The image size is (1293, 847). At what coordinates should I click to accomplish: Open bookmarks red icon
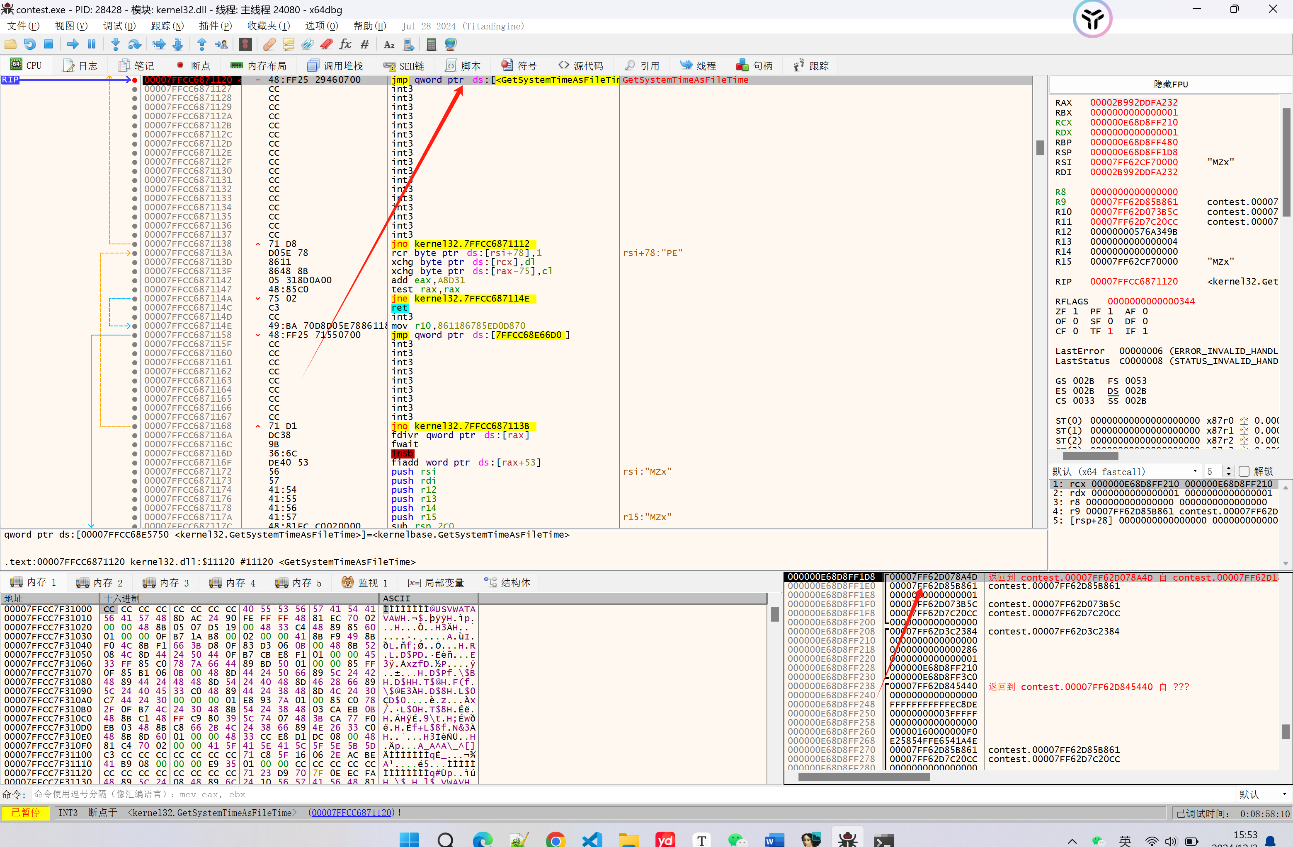click(327, 44)
